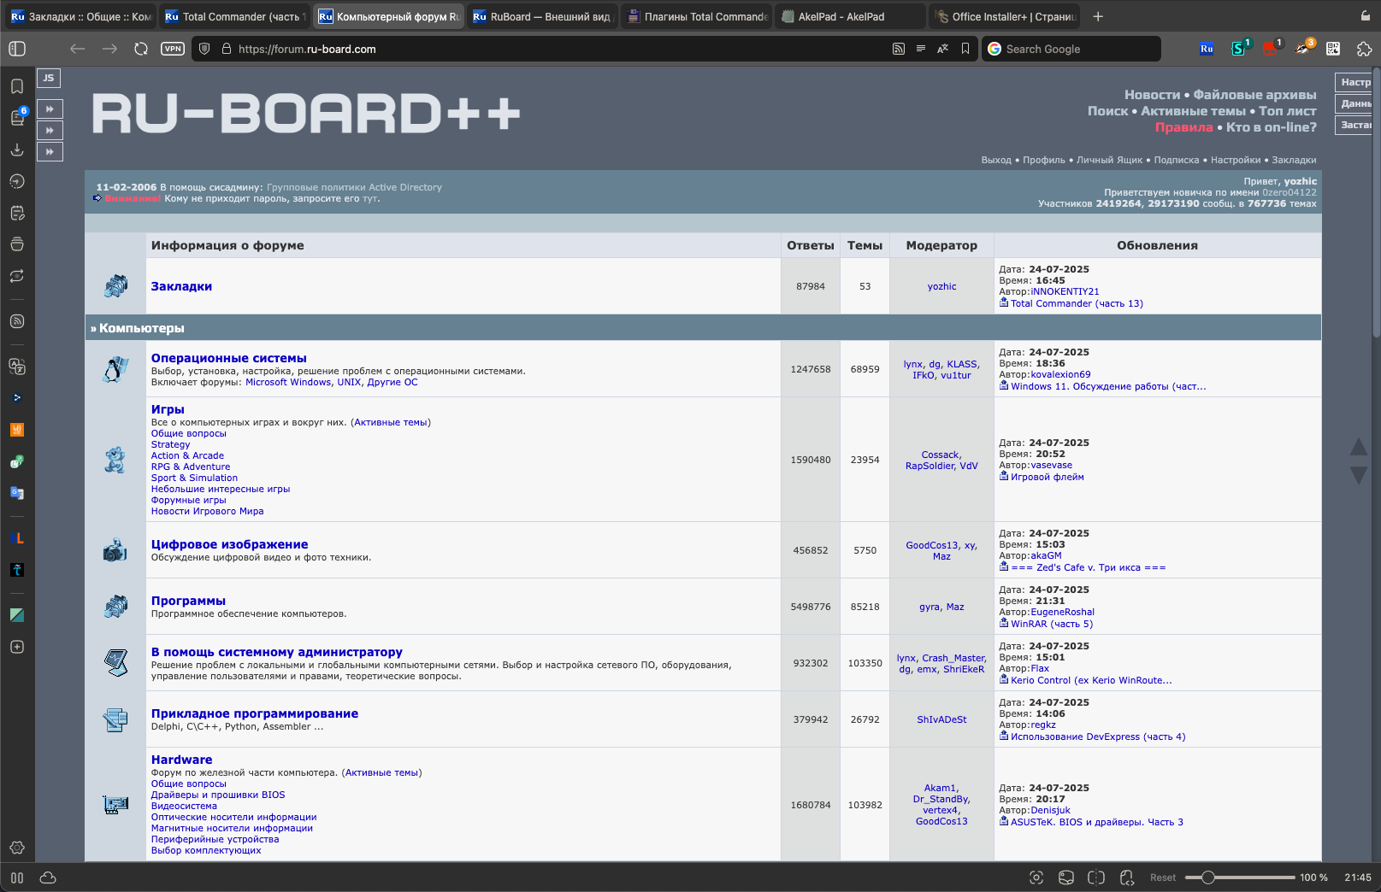Open Активные темы header link
Viewport: 1381px width, 892px height.
(1193, 111)
